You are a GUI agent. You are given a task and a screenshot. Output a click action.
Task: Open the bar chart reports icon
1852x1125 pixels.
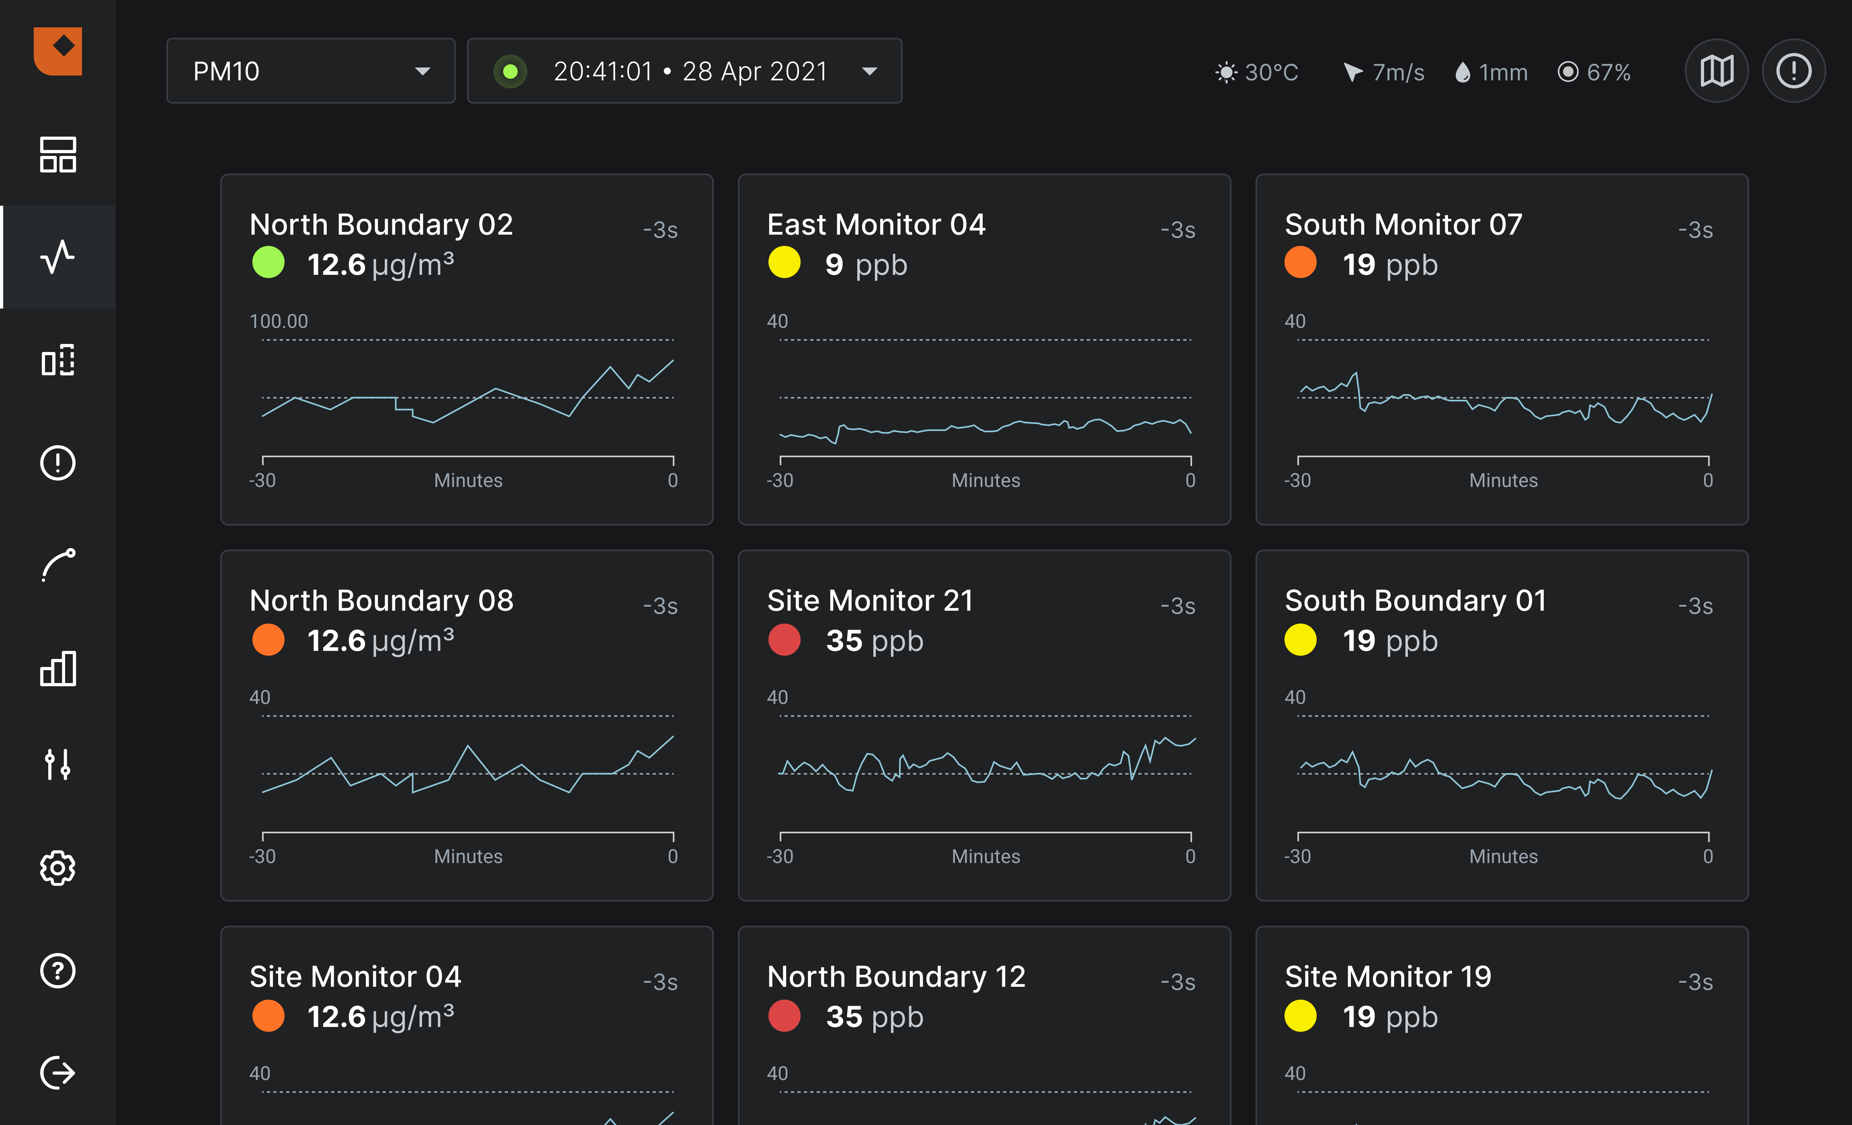coord(58,668)
